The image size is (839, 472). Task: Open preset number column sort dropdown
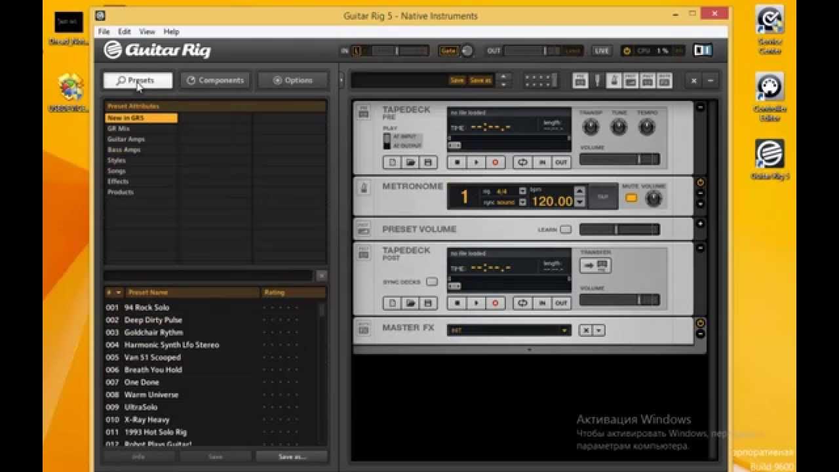tap(118, 292)
